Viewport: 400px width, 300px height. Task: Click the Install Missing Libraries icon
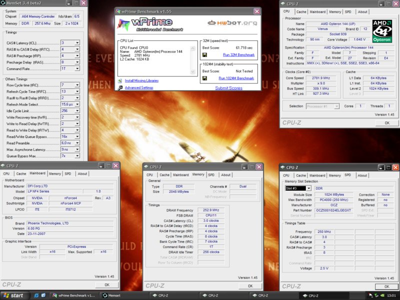(x=120, y=81)
